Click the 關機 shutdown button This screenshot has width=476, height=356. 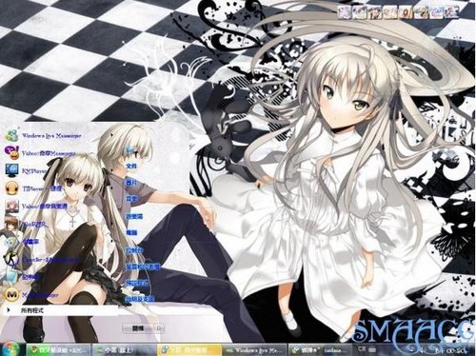click(x=138, y=328)
